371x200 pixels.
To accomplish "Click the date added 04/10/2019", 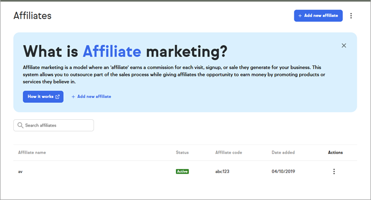I will [x=283, y=172].
